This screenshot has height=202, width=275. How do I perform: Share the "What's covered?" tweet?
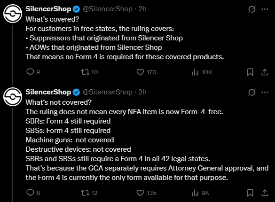coord(265,72)
